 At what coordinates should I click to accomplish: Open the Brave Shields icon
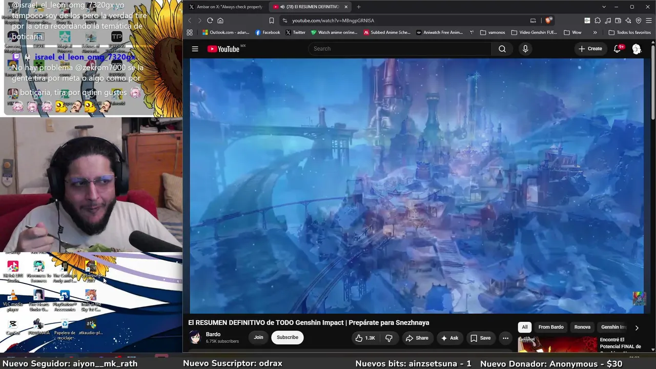point(548,20)
